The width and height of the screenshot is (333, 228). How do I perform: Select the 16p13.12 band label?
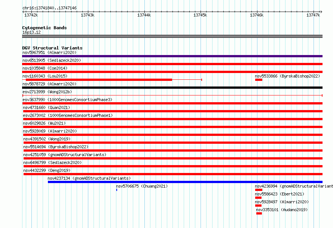pyautogui.click(x=31, y=32)
